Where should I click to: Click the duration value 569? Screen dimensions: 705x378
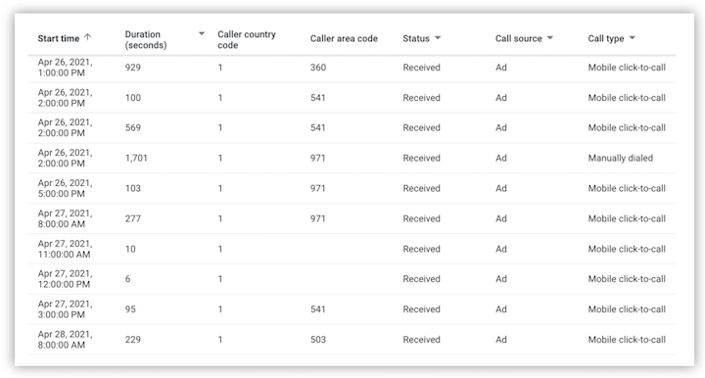(132, 127)
